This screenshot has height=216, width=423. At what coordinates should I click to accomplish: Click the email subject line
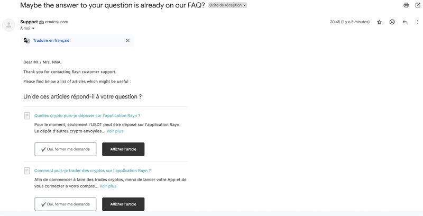click(x=113, y=5)
